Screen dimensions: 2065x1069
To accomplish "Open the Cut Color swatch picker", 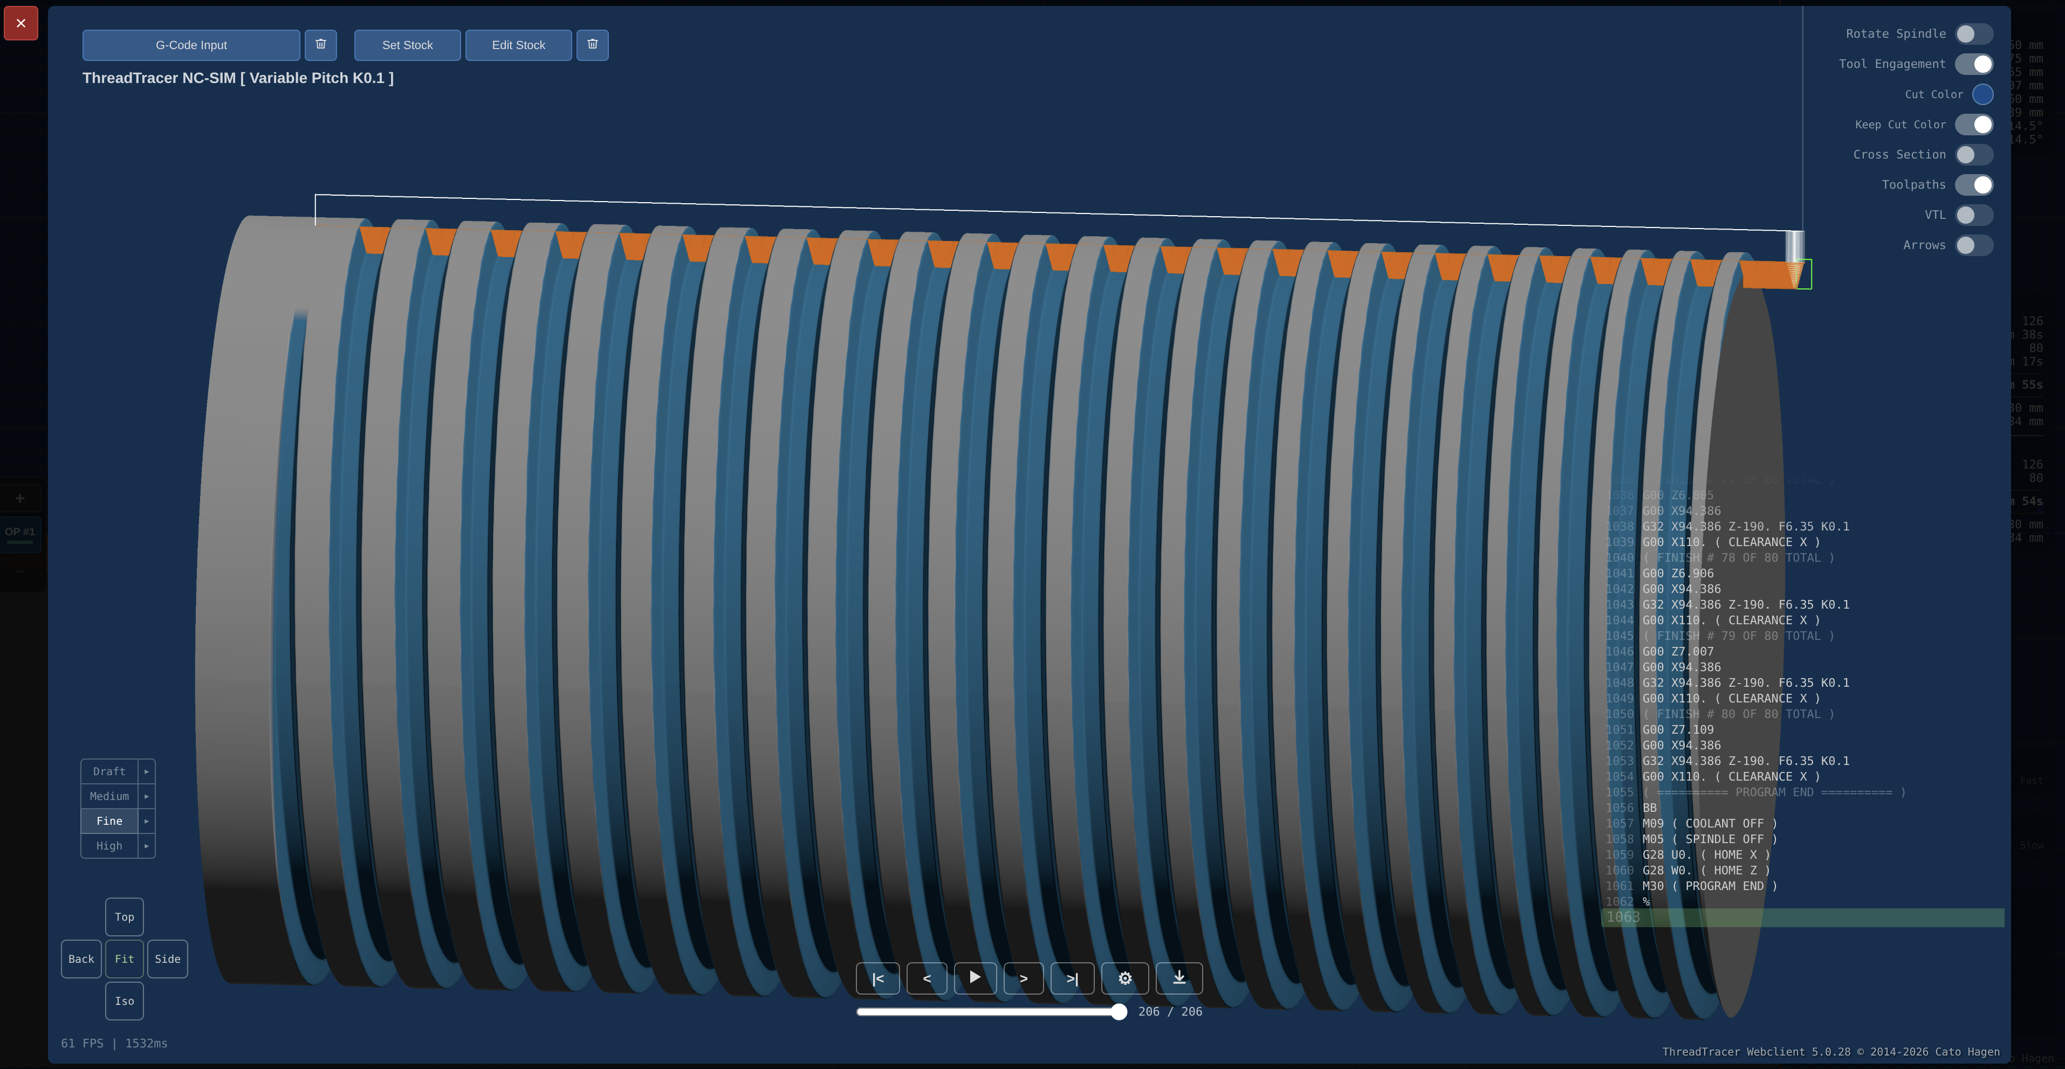I will pos(1984,94).
